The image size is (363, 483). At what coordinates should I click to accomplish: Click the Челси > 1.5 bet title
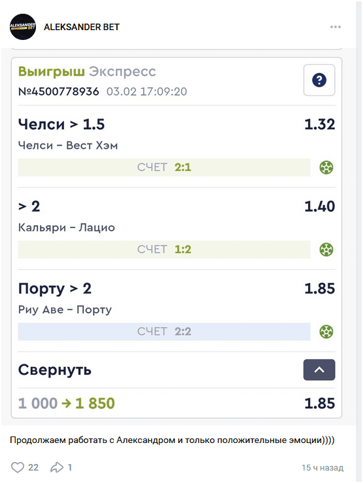point(61,125)
